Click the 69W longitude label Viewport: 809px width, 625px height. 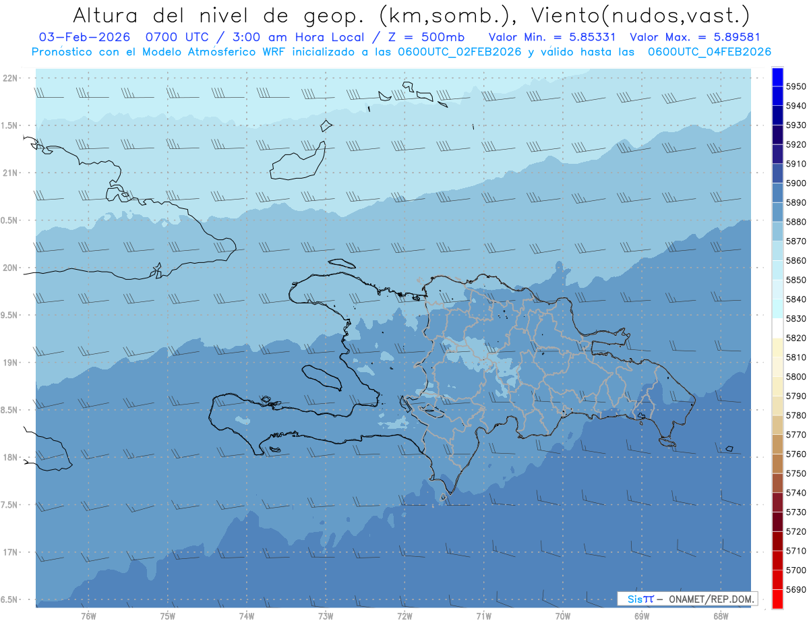coord(642,616)
